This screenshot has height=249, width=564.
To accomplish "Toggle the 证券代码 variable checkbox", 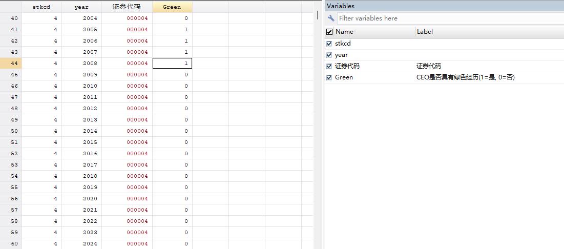I will click(329, 66).
